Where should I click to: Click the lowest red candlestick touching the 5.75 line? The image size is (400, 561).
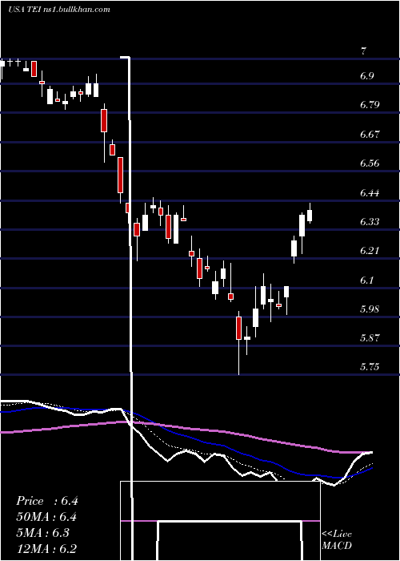click(238, 343)
